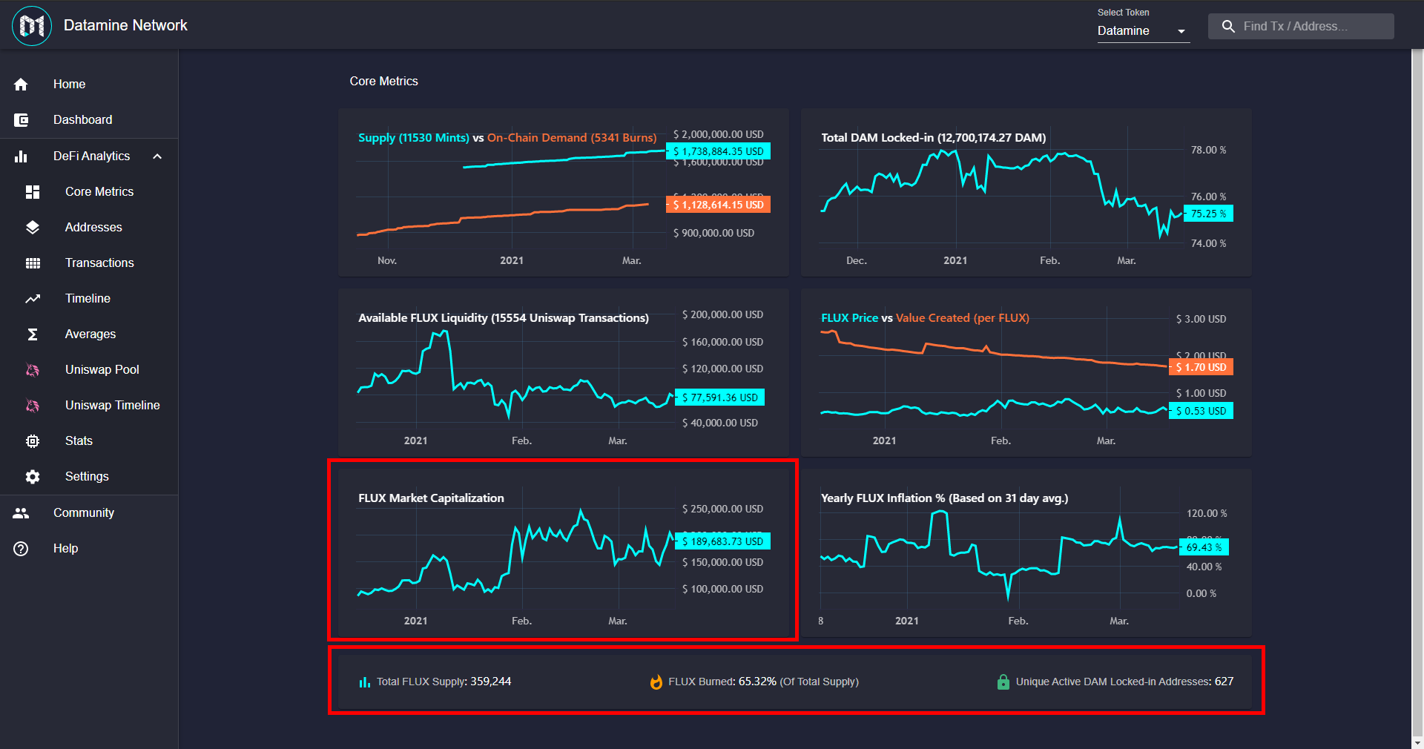Click the DeFi Analytics bar chart icon
The height and width of the screenshot is (749, 1424).
(21, 156)
